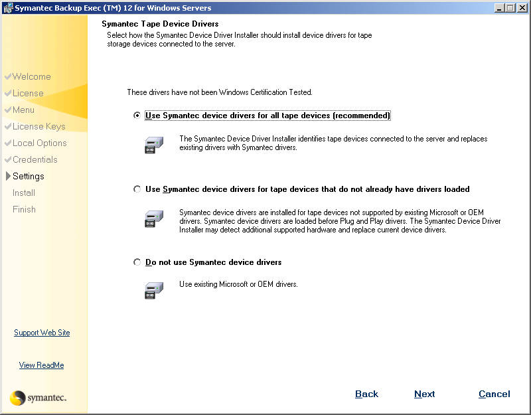The width and height of the screenshot is (531, 415).
Task: Click tape drive icon beside 'replaces existing drivers' text
Action: coord(154,145)
